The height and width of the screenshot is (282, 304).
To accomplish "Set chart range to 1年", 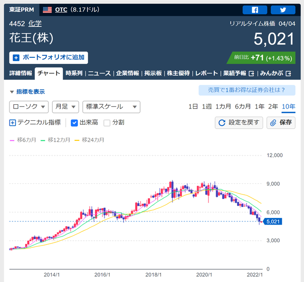I will (x=259, y=107).
